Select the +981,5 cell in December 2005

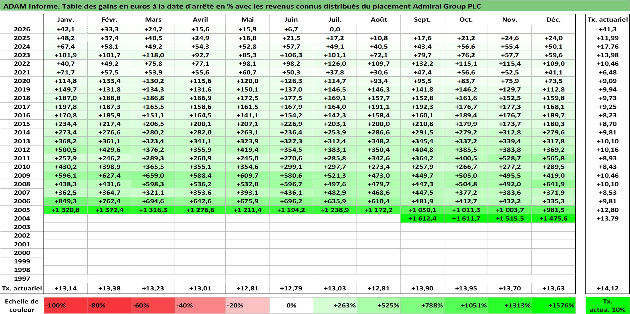coord(554,210)
